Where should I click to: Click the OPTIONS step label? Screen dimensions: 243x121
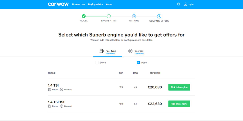pyautogui.click(x=134, y=21)
